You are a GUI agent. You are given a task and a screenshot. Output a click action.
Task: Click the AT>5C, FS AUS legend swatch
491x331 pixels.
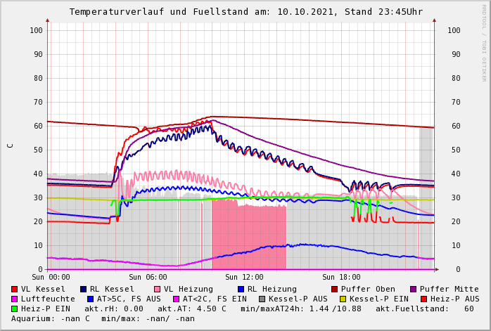(91, 299)
